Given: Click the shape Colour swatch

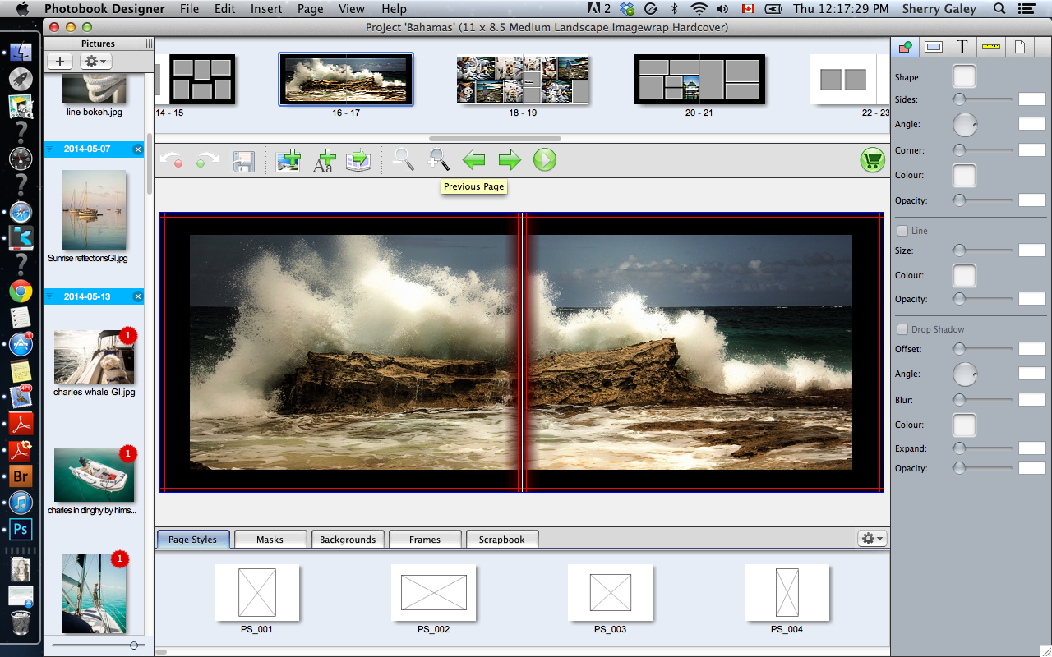Looking at the screenshot, I should 964,176.
